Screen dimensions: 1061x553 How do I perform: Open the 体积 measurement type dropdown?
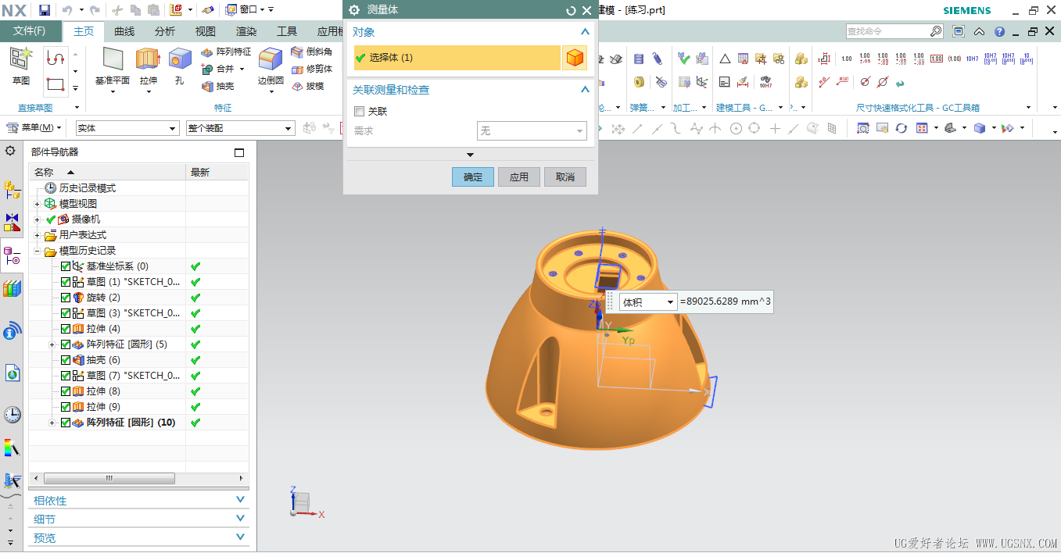[648, 302]
